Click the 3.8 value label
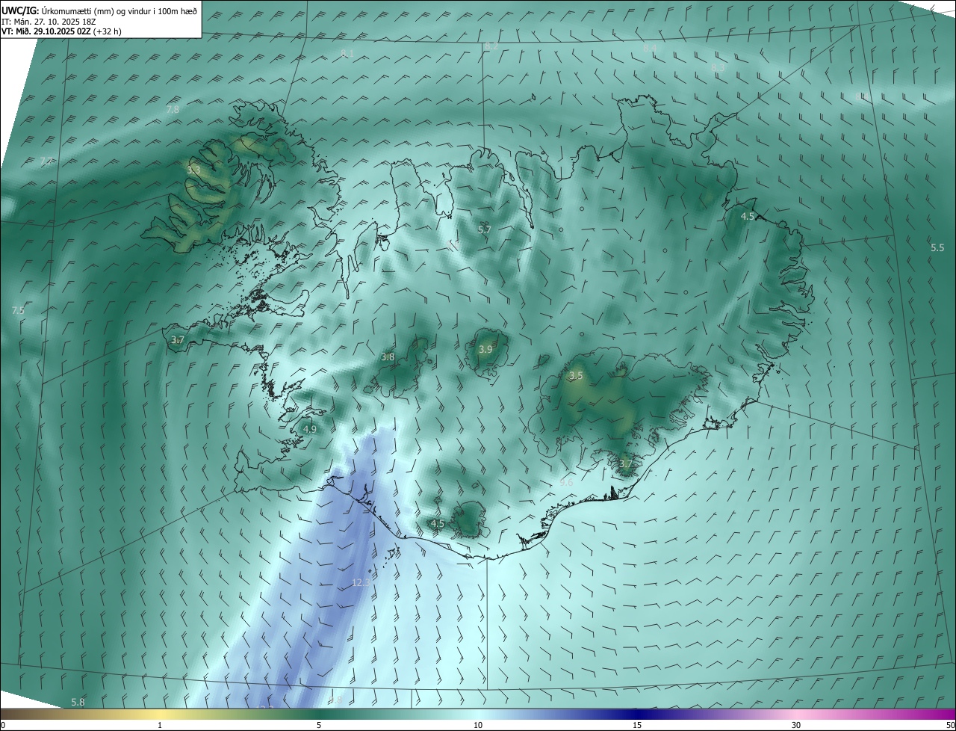The image size is (956, 731). pyautogui.click(x=388, y=357)
